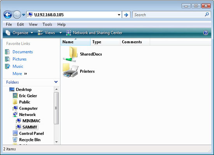
Task: Expand the Views dropdown arrow
Action: [60, 33]
